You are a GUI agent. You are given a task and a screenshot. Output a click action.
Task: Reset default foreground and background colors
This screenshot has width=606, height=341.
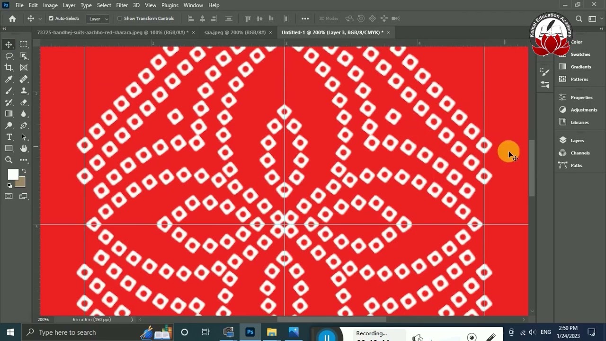pos(9,186)
